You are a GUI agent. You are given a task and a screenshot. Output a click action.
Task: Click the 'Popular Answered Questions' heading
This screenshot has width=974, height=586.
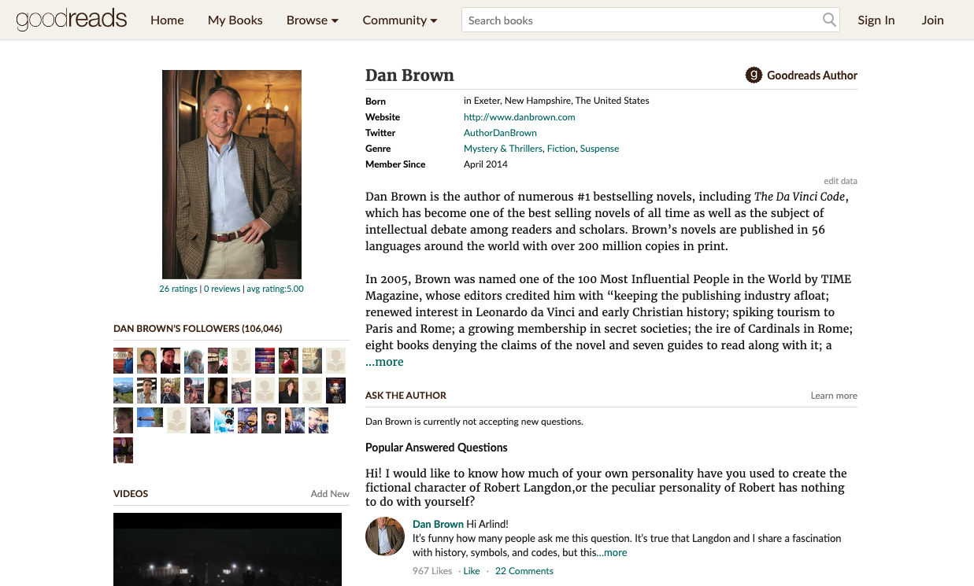point(436,448)
